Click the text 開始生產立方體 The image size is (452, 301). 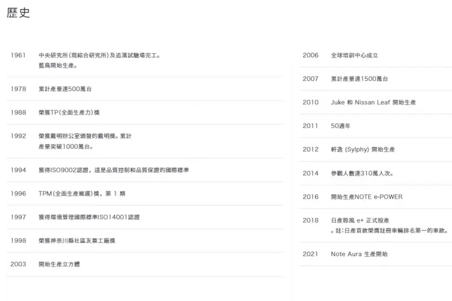59,264
